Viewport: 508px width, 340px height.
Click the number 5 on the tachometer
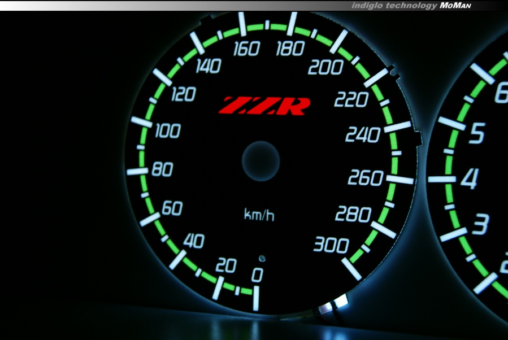click(x=477, y=133)
